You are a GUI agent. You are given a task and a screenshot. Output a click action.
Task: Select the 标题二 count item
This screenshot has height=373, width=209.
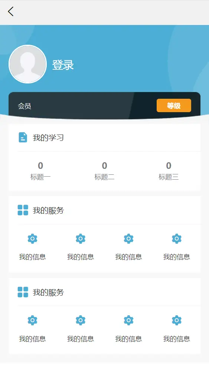click(x=105, y=171)
